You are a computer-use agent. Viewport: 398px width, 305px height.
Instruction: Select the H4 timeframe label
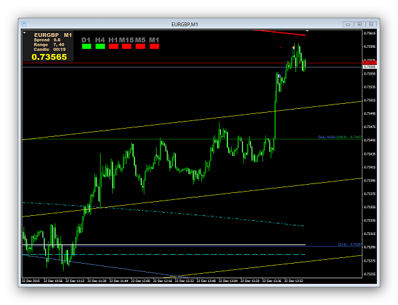100,40
